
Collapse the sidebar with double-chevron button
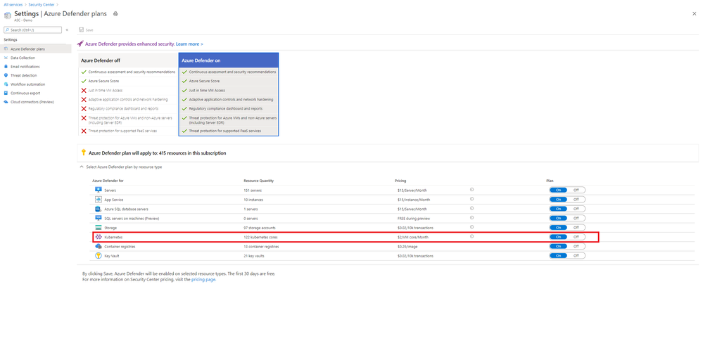click(67, 30)
